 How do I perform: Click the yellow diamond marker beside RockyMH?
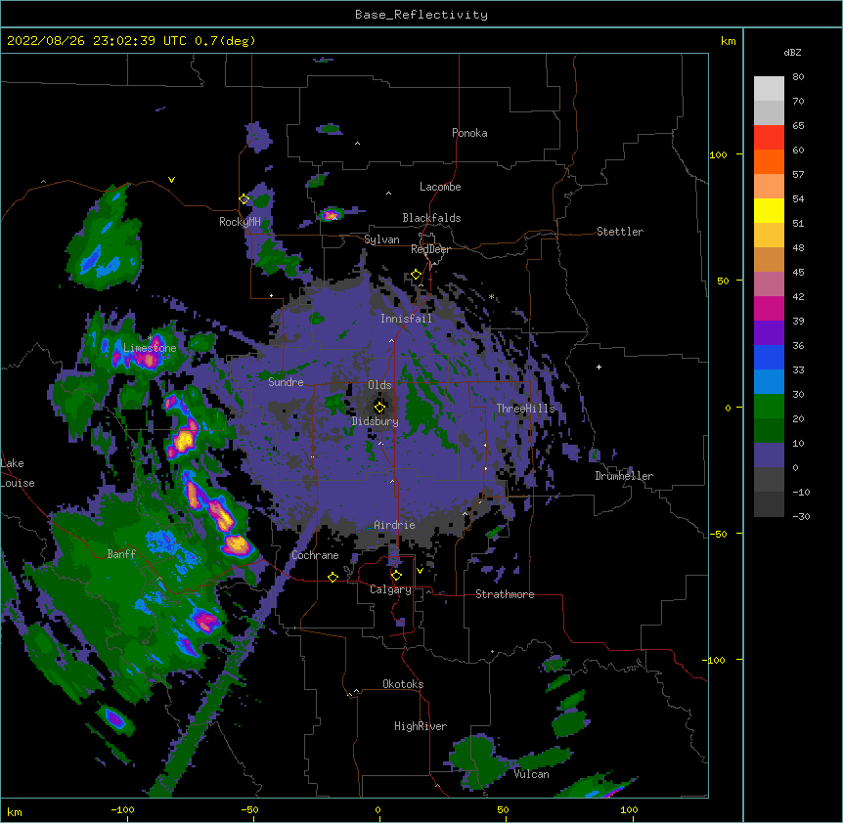pyautogui.click(x=244, y=199)
